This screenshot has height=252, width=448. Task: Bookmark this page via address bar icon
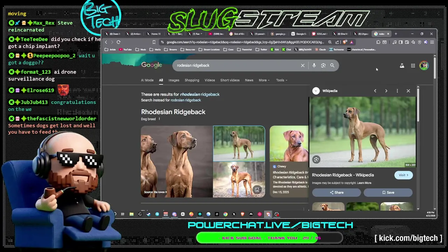pos(154,42)
